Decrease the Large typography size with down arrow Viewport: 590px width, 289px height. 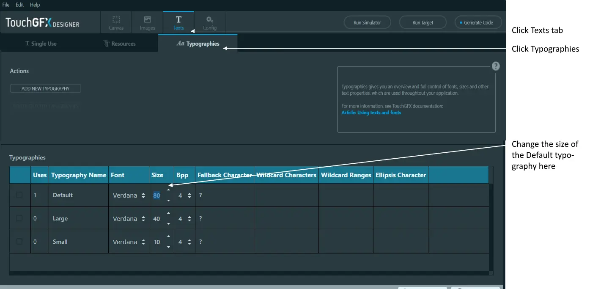tap(168, 224)
